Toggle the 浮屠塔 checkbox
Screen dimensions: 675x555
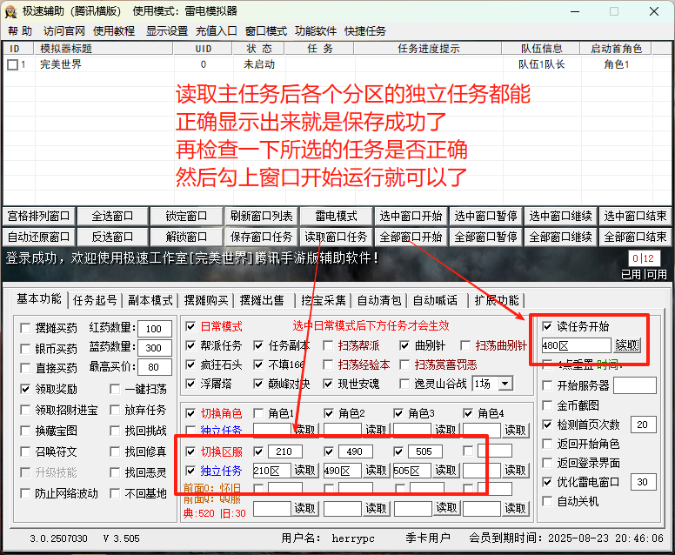pyautogui.click(x=190, y=384)
